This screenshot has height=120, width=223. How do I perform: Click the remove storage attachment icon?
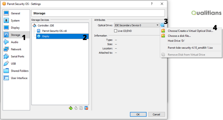(86, 108)
